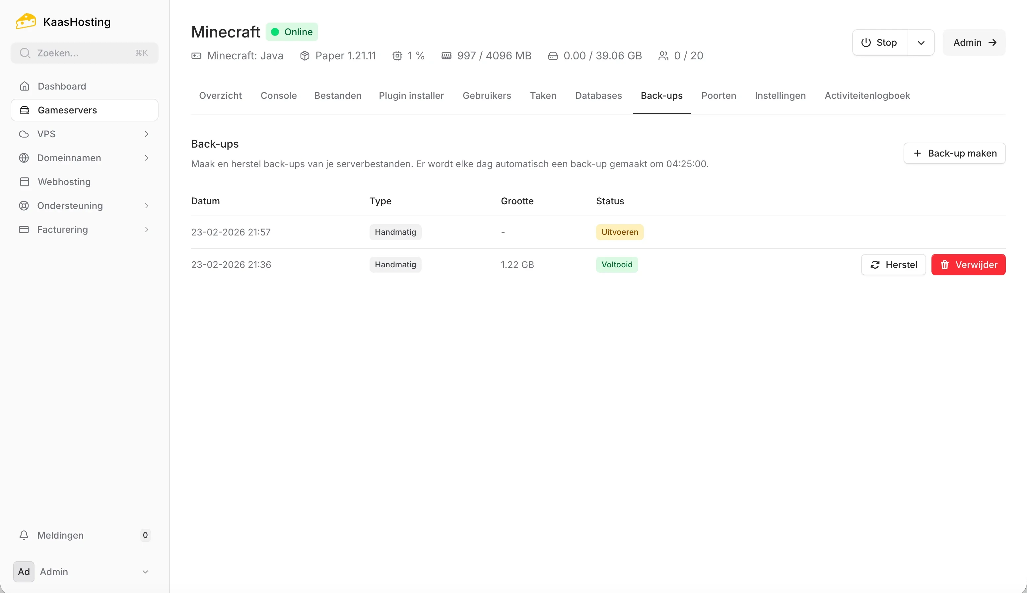Open the Plugin installer tab
1027x593 pixels.
411,96
